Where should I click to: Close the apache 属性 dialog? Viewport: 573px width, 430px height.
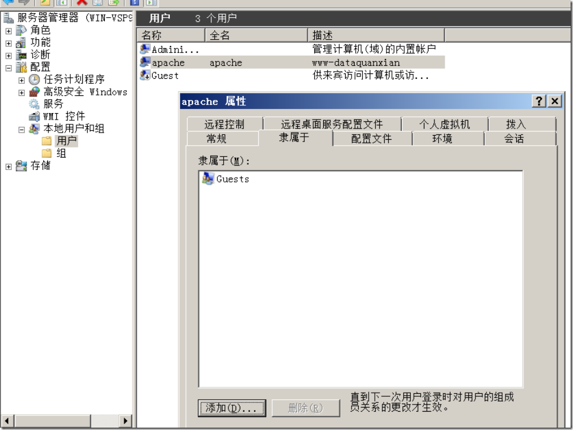pyautogui.click(x=555, y=101)
